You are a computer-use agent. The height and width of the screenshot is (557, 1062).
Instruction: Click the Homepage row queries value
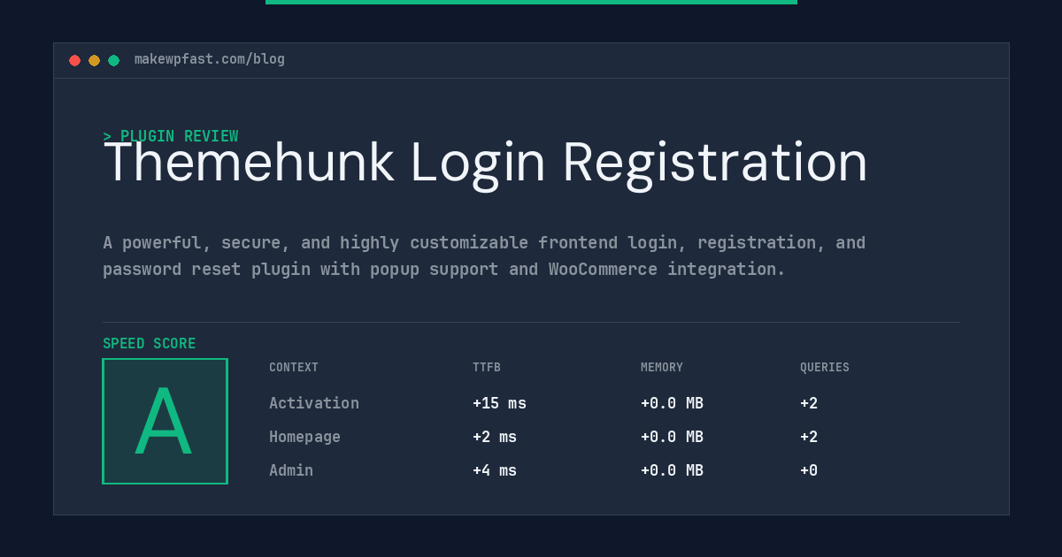809,437
